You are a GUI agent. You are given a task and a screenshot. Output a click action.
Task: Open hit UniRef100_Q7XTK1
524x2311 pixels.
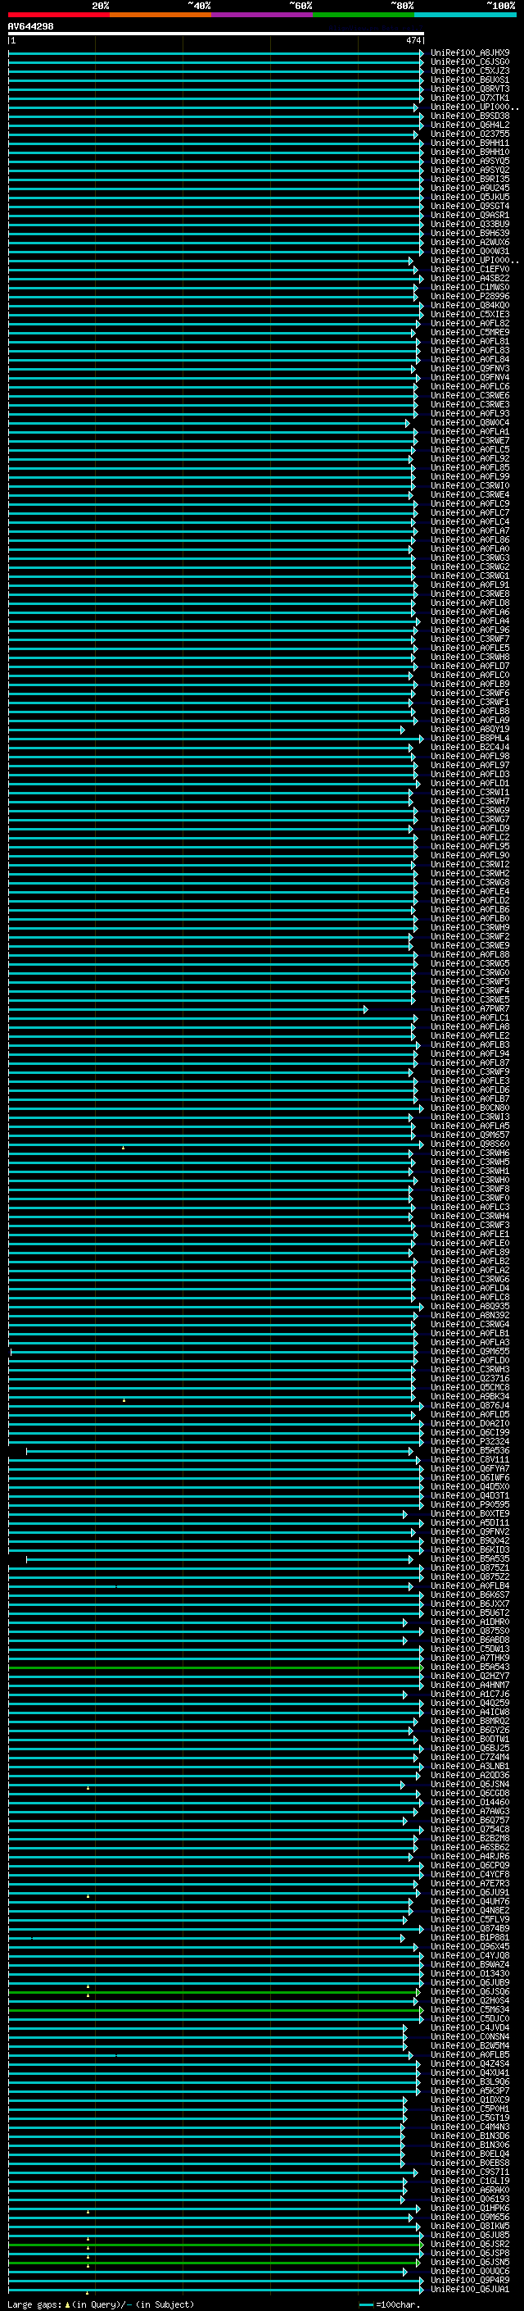[x=470, y=98]
